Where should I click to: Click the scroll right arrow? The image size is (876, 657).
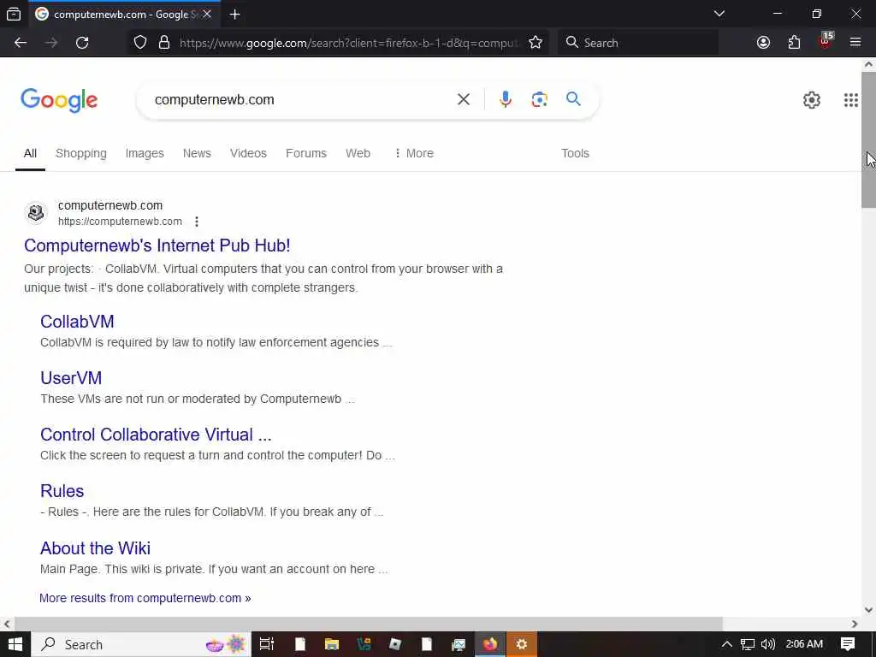(x=855, y=624)
